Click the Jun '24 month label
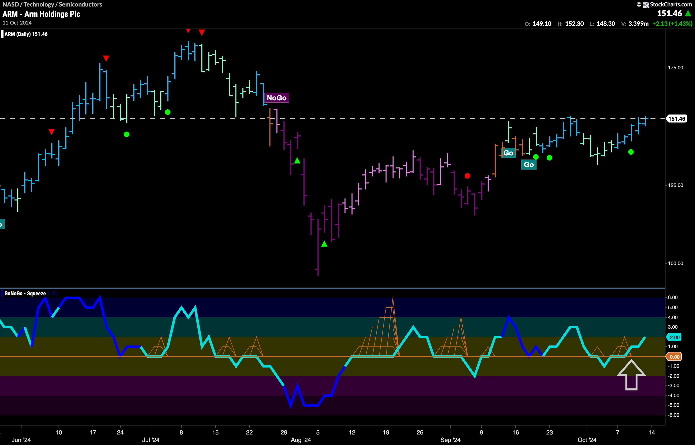695x445 pixels. (21, 440)
